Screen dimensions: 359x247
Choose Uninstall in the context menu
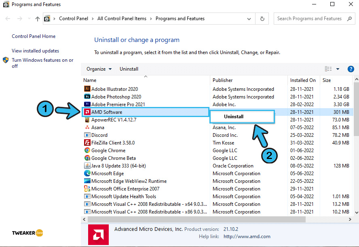(x=242, y=117)
